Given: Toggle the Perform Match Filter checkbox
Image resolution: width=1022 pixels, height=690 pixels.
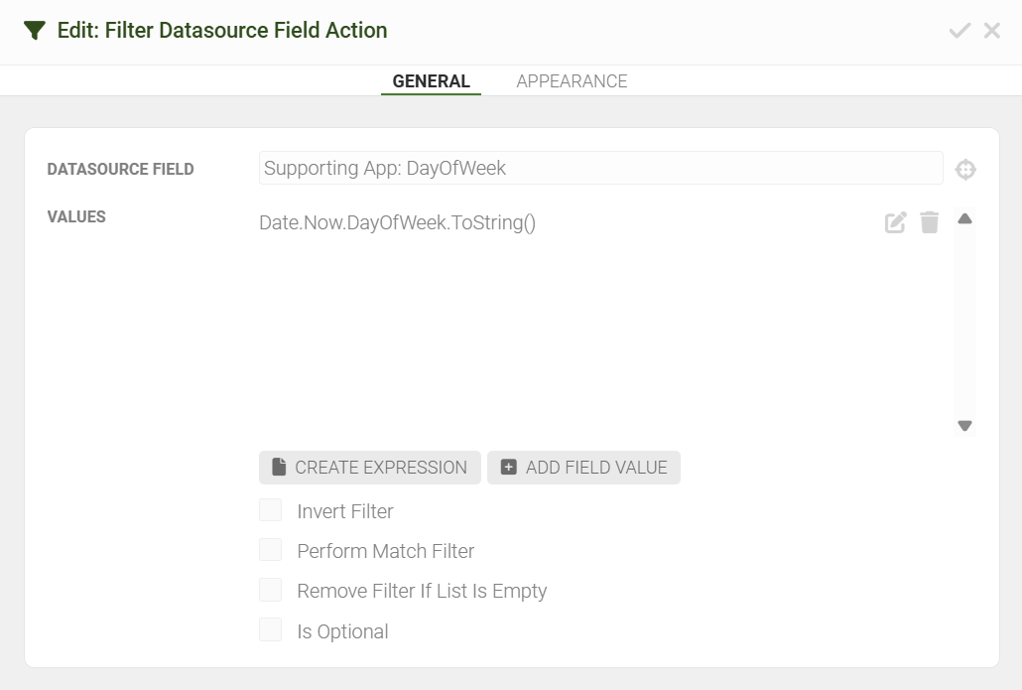Looking at the screenshot, I should 271,550.
